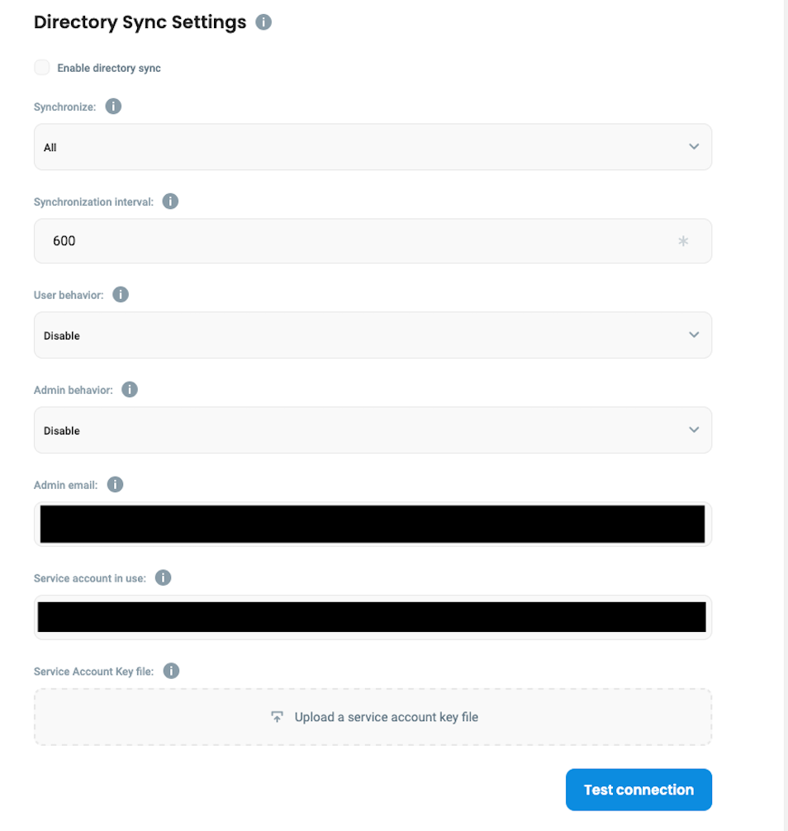Open the Synchronize dropdown set to All
This screenshot has height=831, width=788.
click(x=373, y=147)
